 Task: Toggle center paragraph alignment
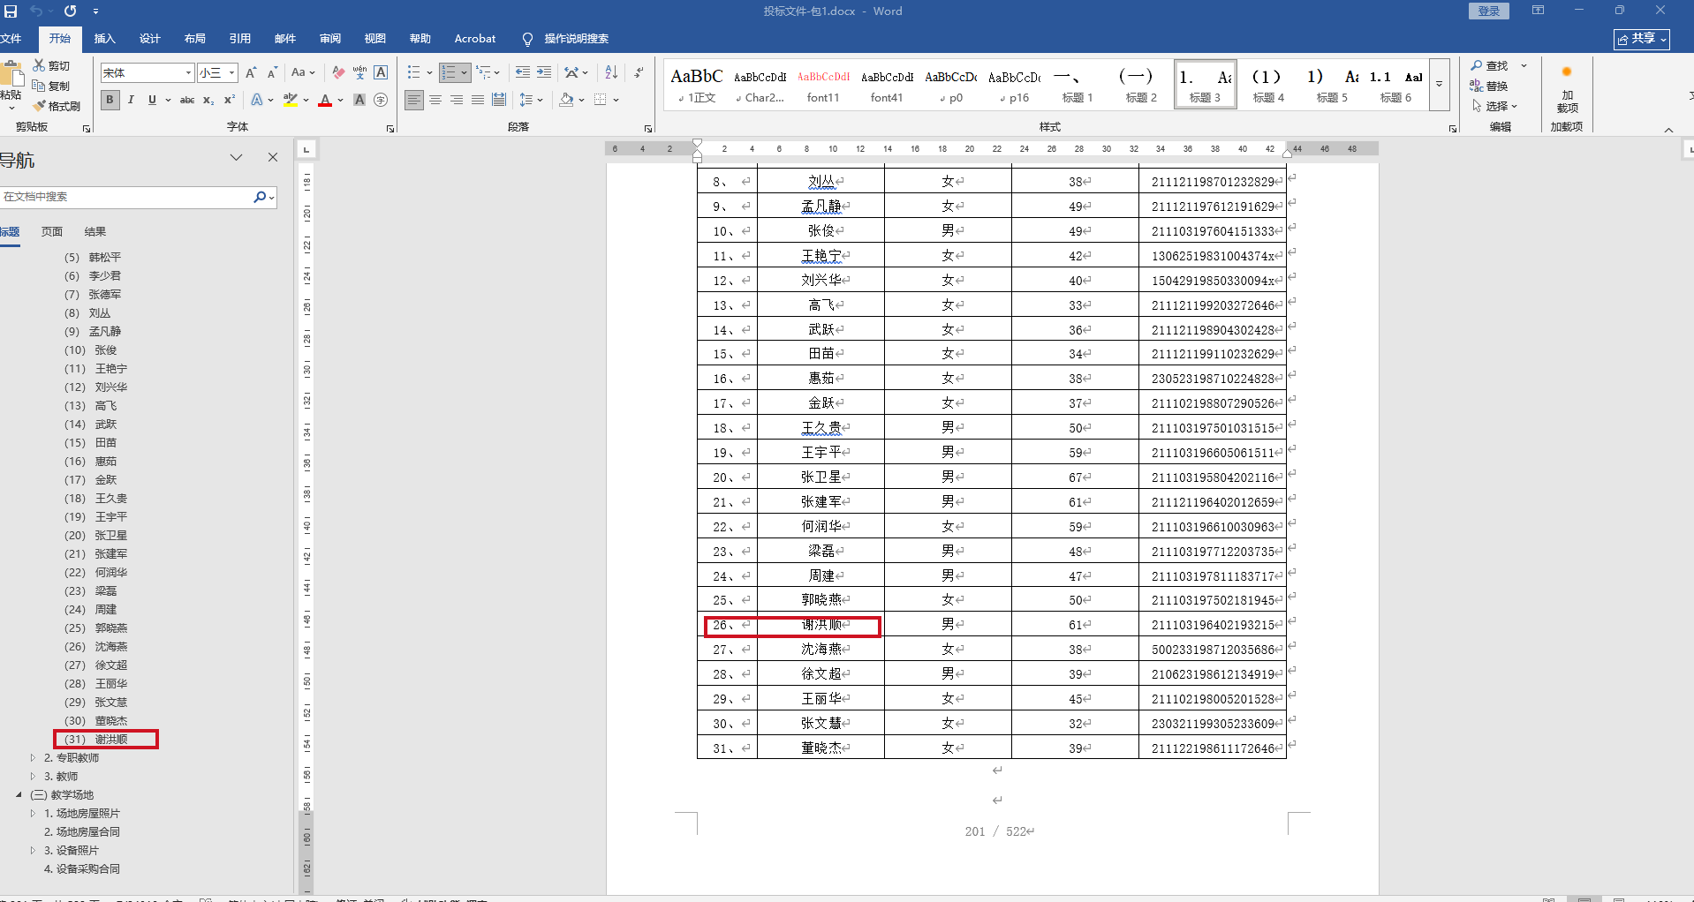click(435, 100)
